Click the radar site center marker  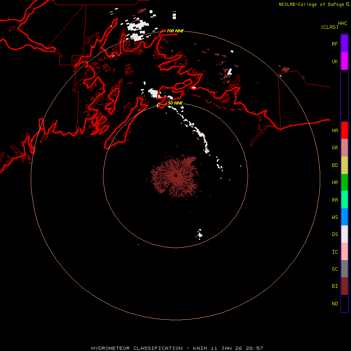[x=175, y=176]
